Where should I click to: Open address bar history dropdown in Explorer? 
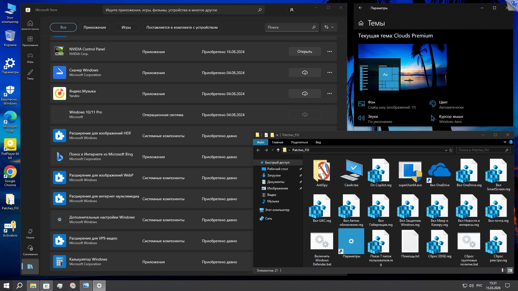pyautogui.click(x=446, y=150)
